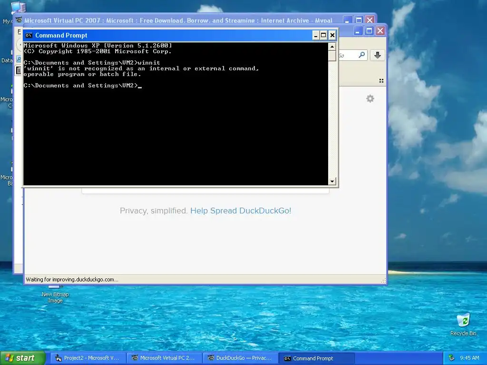487x365 pixels.
Task: Switch to Project2 - Microsoft V... taskbar button
Action: point(88,358)
